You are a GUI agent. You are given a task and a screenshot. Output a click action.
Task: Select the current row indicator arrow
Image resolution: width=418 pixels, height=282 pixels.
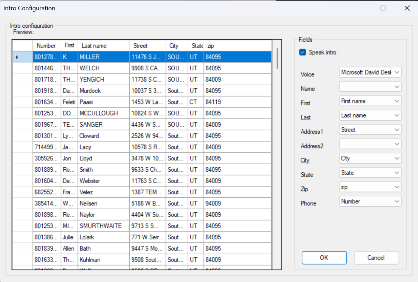(17, 57)
